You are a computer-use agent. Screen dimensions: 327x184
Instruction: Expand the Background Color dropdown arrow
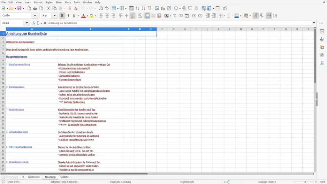point(95,16)
